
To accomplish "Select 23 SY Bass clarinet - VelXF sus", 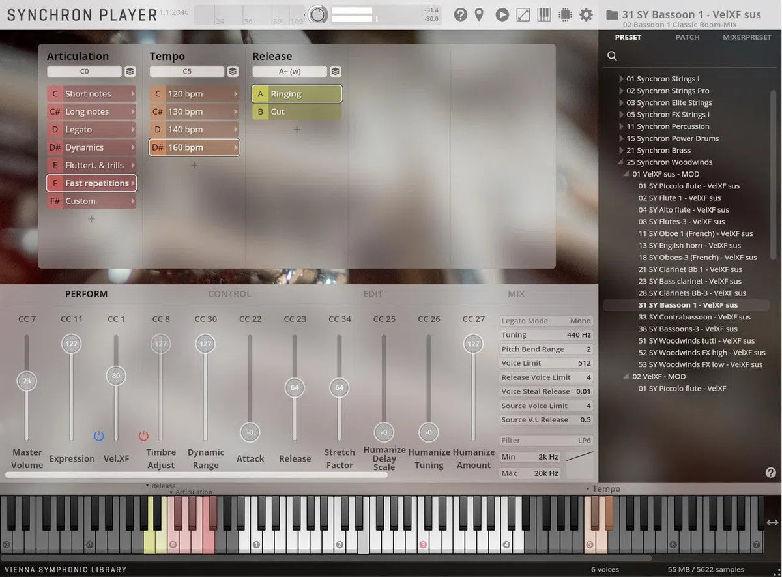I will tap(690, 281).
